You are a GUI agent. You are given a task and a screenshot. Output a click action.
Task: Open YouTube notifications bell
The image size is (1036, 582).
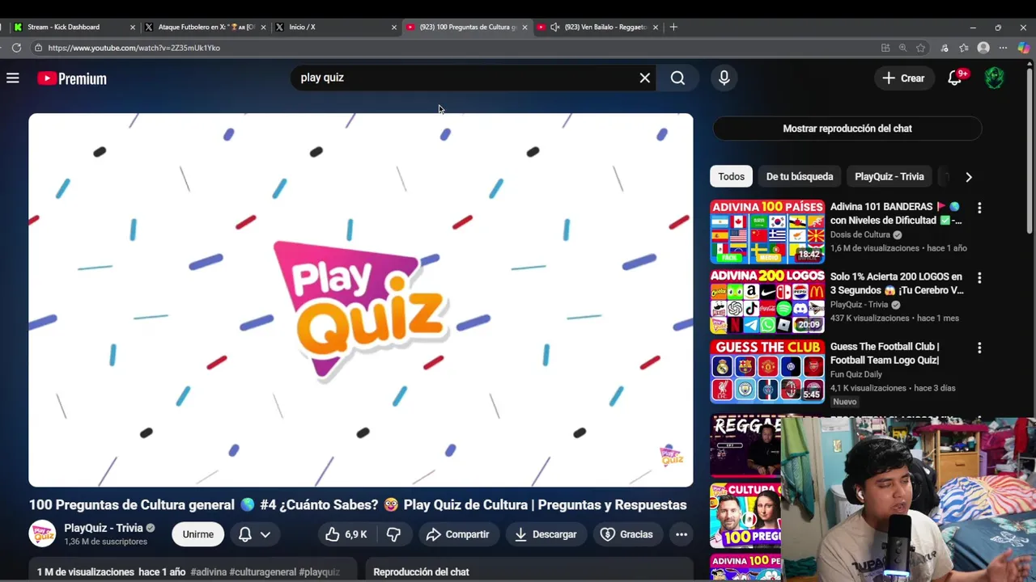[955, 78]
